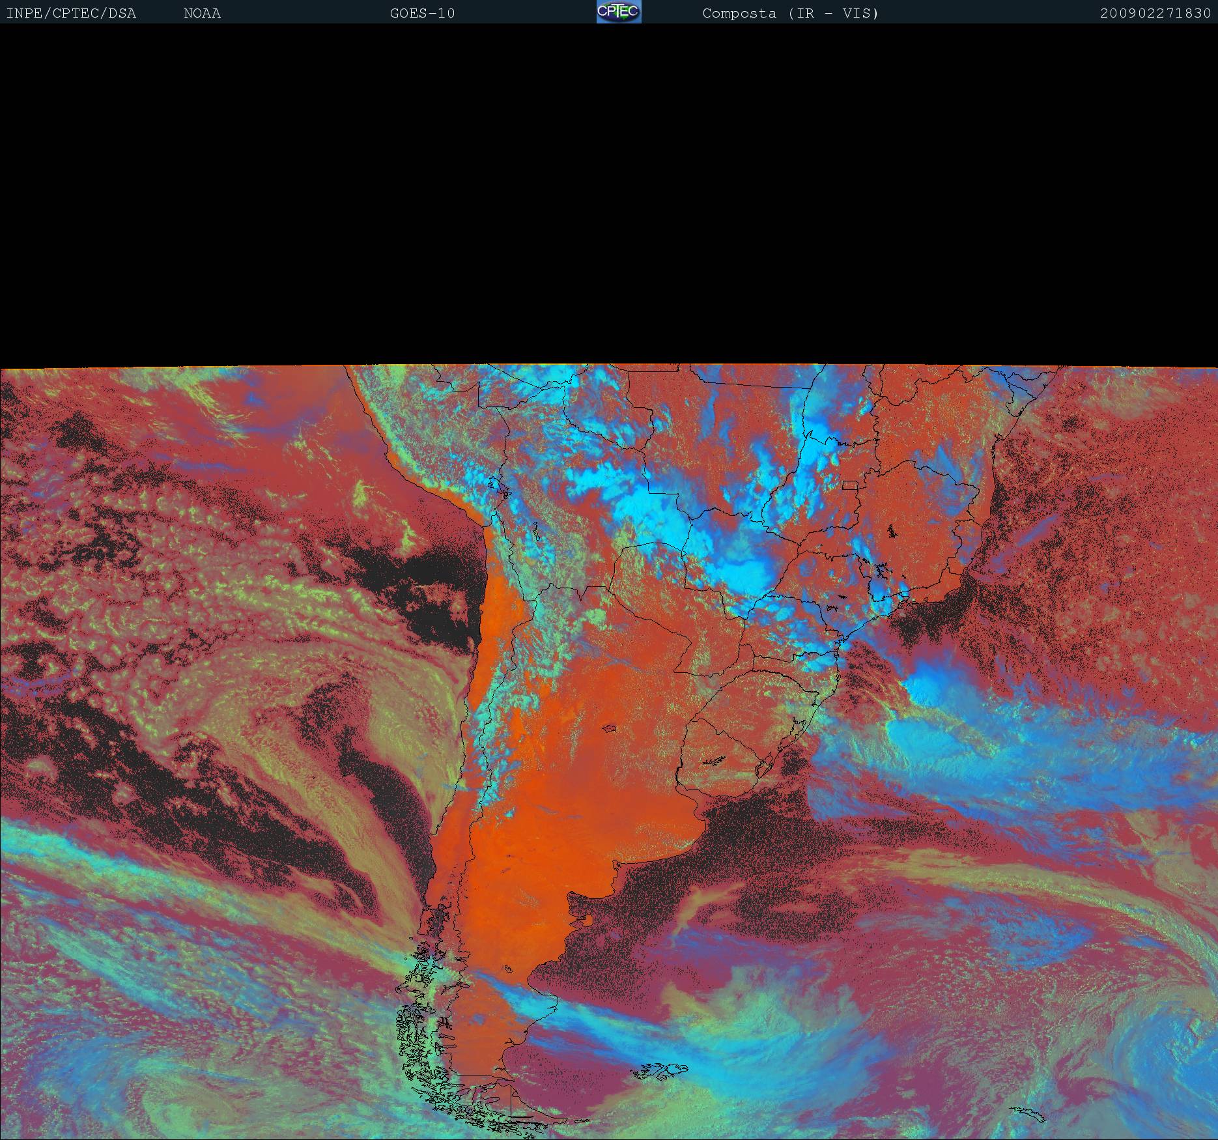
Task: Select the NOAA label in the header
Action: tap(203, 14)
